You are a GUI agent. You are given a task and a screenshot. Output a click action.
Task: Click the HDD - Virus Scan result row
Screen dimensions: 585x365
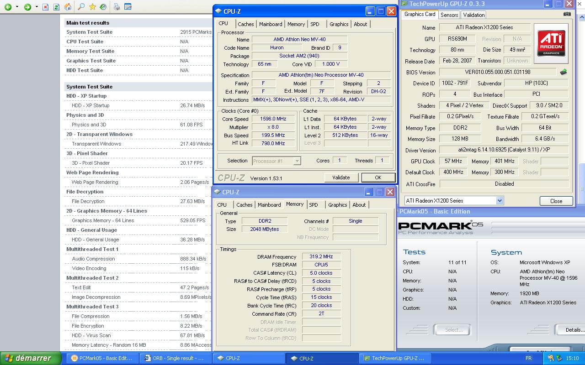click(x=138, y=335)
